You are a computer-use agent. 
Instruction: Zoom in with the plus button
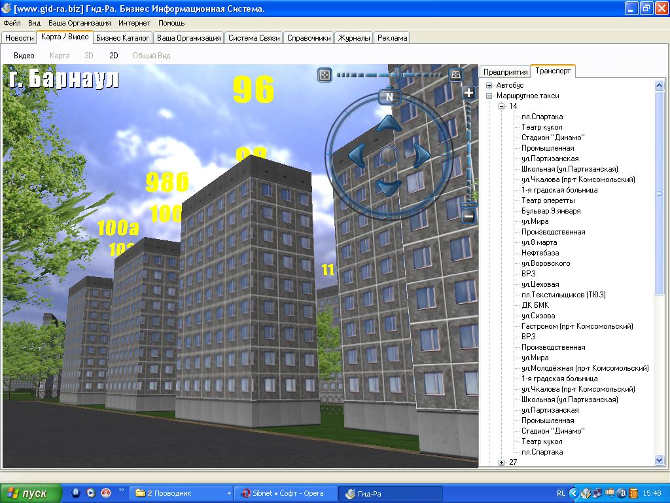(468, 92)
